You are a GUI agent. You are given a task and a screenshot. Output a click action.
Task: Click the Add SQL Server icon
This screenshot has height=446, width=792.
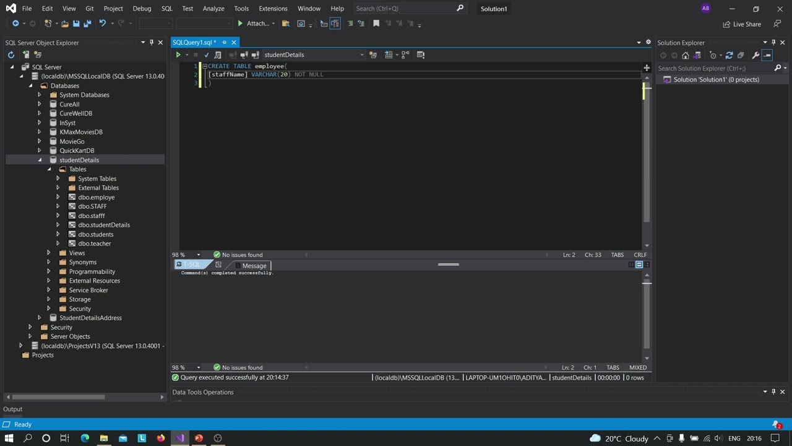pyautogui.click(x=26, y=55)
